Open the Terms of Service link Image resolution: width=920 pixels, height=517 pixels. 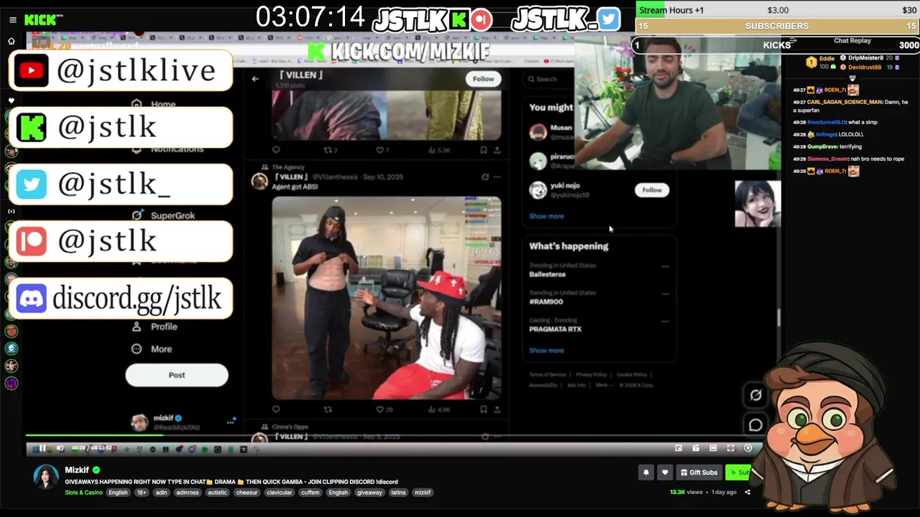click(548, 375)
